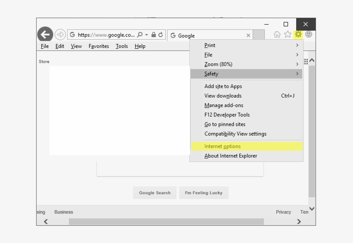Image resolution: width=353 pixels, height=243 pixels.
Task: Click the Refresh page icon
Action: pyautogui.click(x=161, y=35)
